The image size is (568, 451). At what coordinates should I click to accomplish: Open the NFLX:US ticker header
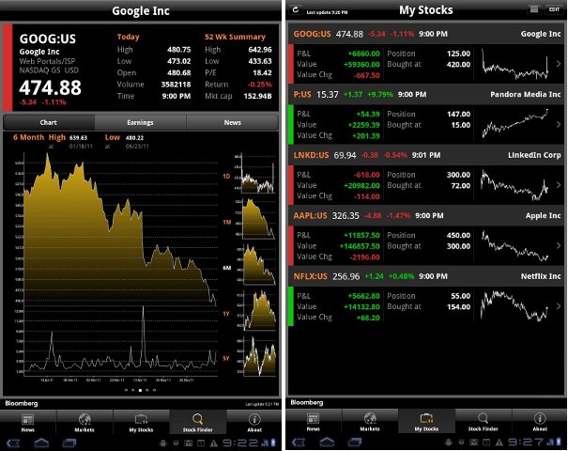click(426, 276)
